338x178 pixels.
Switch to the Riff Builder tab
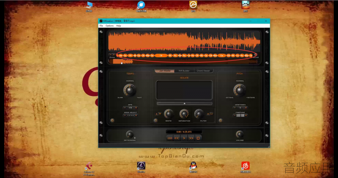[x=184, y=71]
